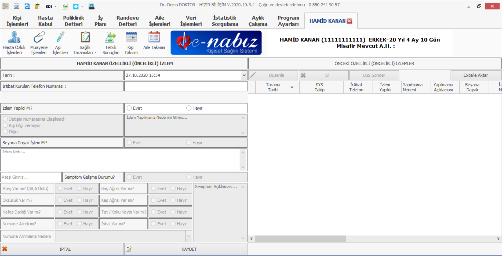Open the Sağlık Taramaları dropdown arrow
Viewport: 502px width, 256px height.
coord(95,53)
